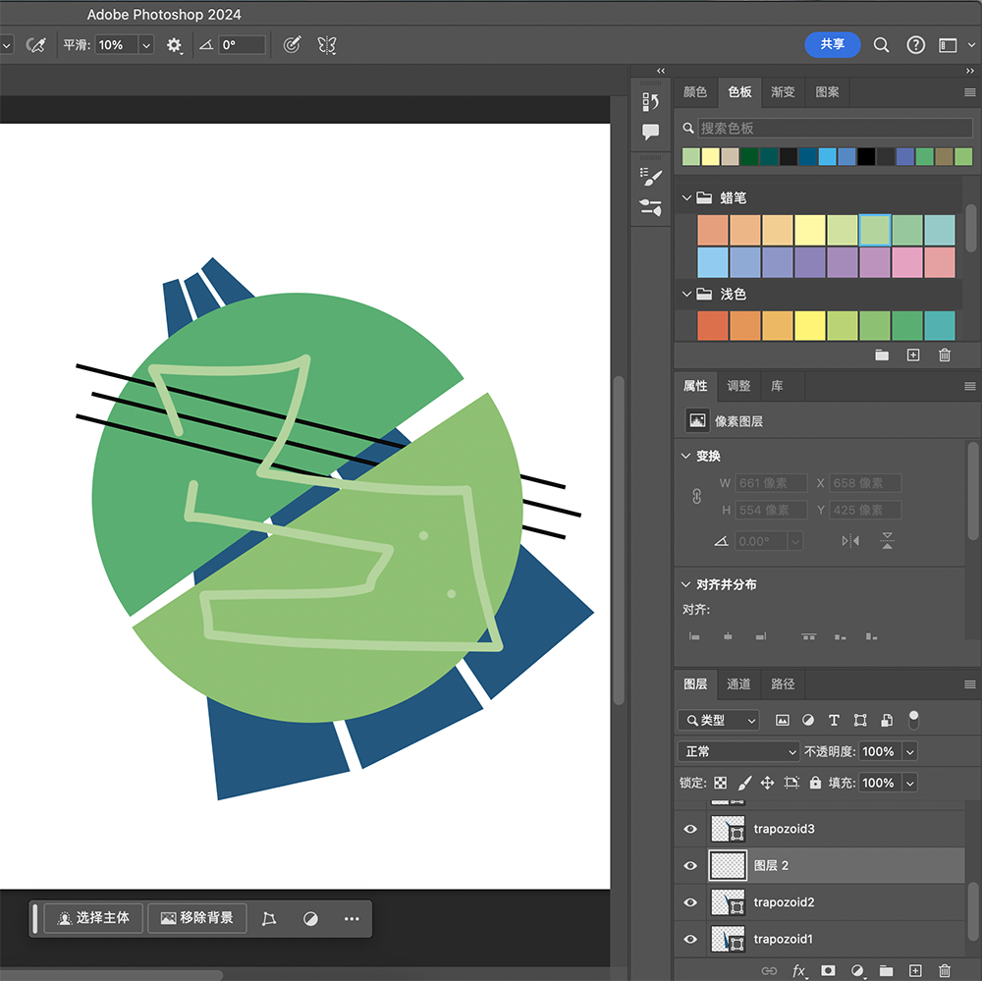The width and height of the screenshot is (982, 981).
Task: Open the Comments panel icon
Action: pos(650,133)
